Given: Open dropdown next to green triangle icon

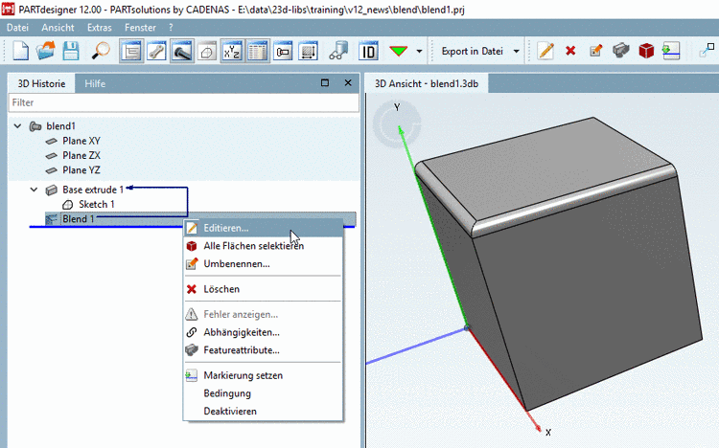Looking at the screenshot, I should 419,51.
